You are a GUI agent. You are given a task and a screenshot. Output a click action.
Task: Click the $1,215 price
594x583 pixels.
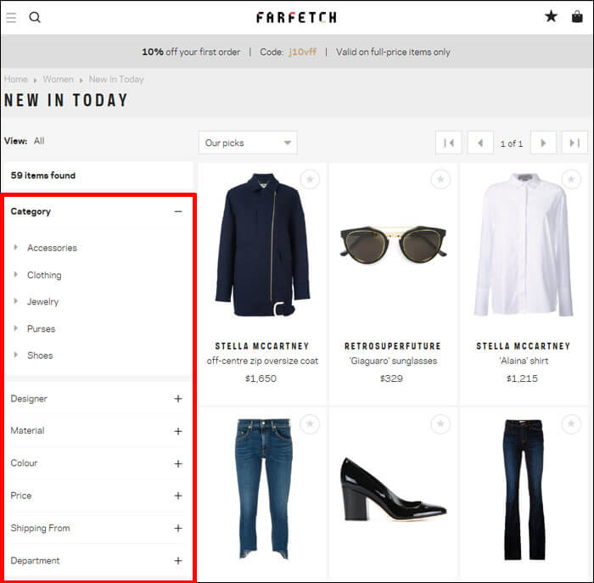point(522,378)
